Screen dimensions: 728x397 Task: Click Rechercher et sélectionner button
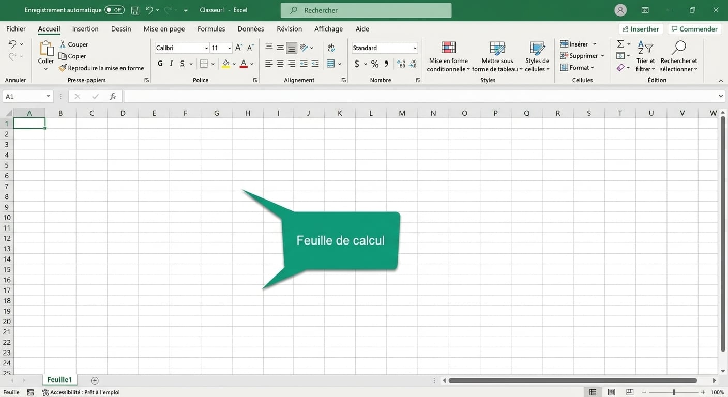point(679,57)
